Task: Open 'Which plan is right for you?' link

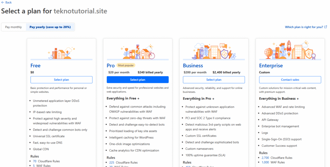Action: tap(304, 27)
